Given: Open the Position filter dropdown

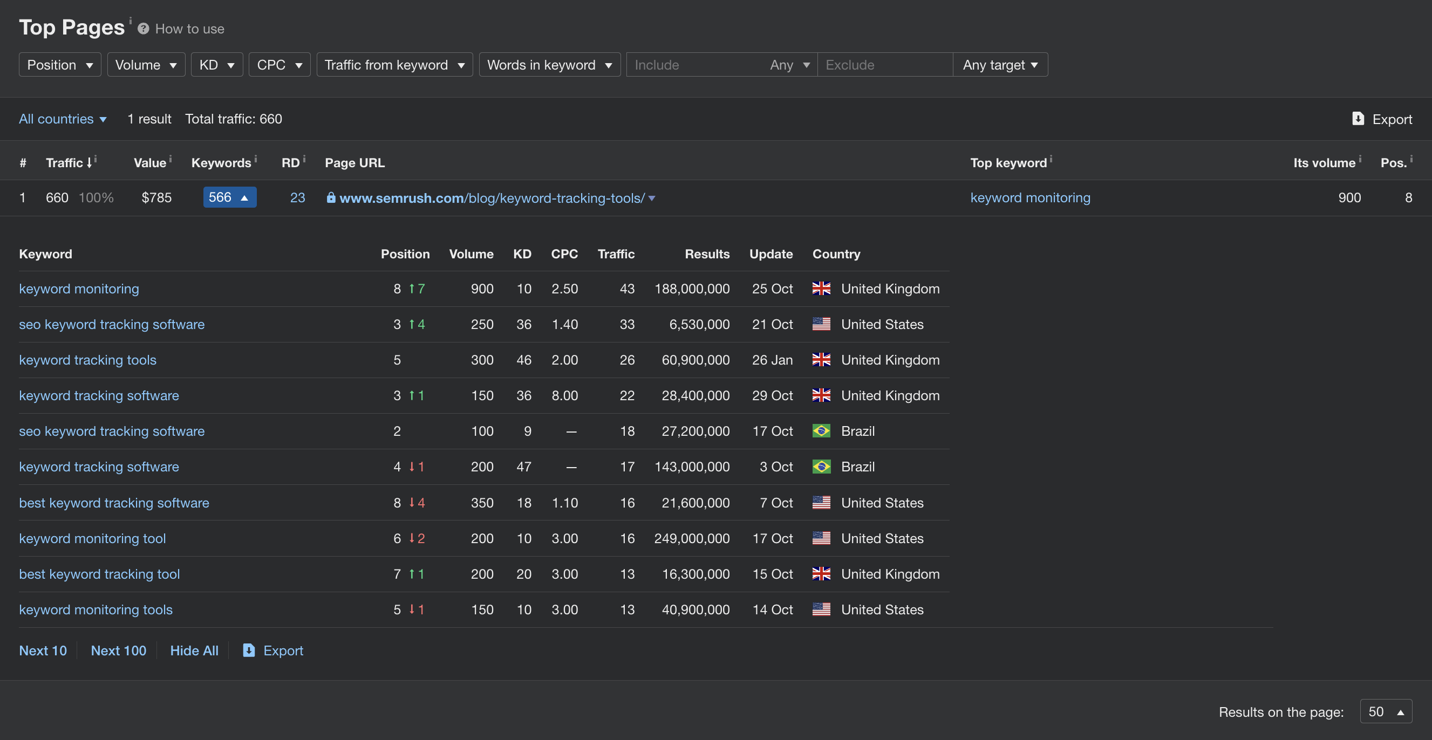Looking at the screenshot, I should 60,64.
